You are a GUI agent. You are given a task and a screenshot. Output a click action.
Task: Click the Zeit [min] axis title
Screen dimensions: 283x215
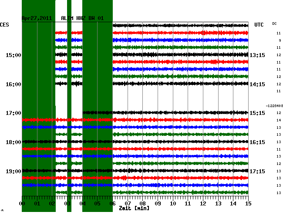134,208
